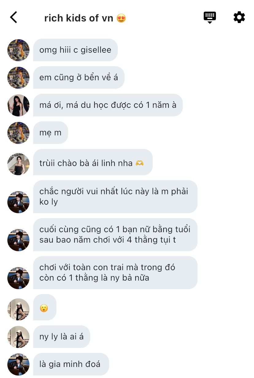
Task: Select the surprised face emoji message
Action: 45,307
